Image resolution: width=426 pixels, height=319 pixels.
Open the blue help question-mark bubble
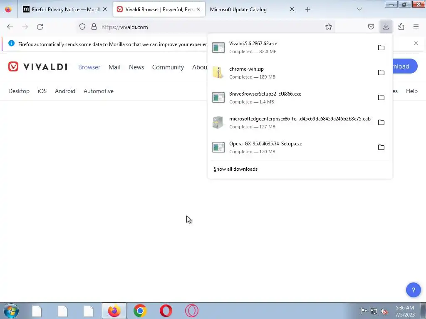[x=413, y=290]
